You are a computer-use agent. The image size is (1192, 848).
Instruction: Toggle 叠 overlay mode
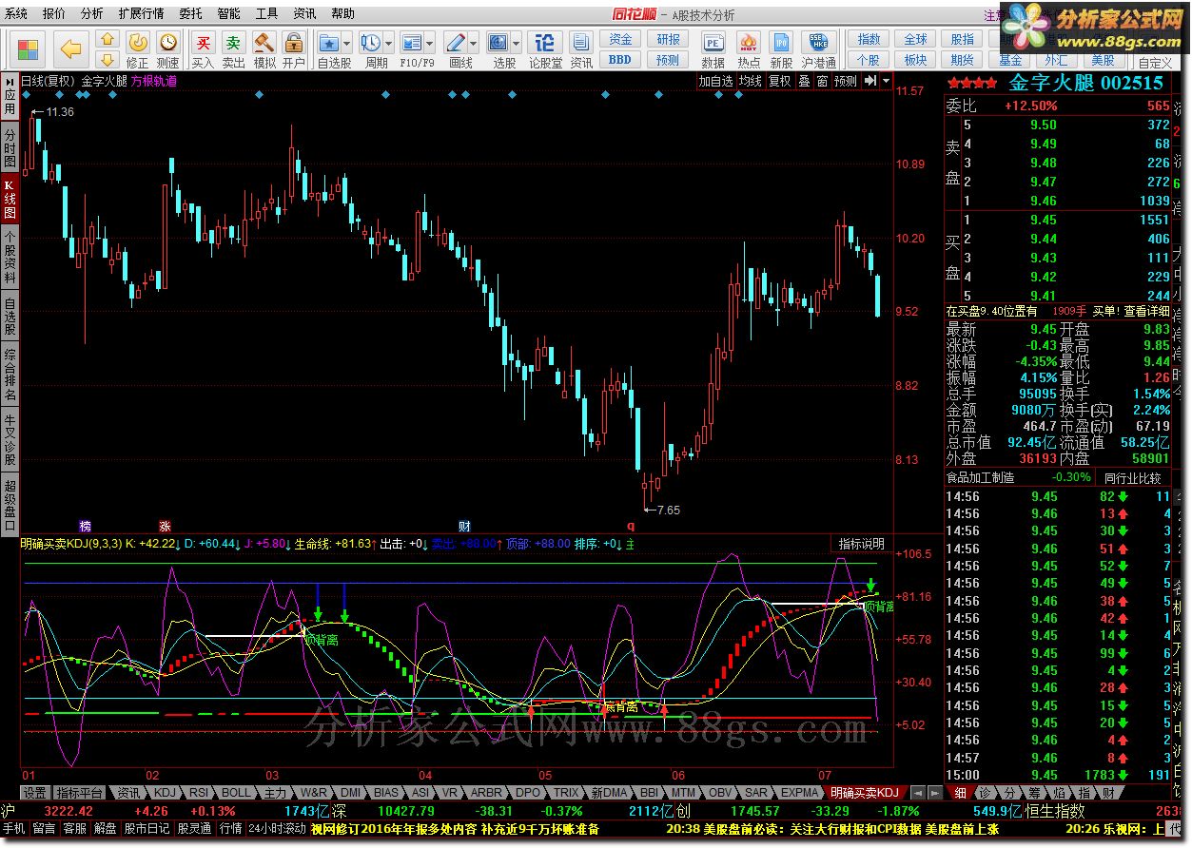point(804,82)
